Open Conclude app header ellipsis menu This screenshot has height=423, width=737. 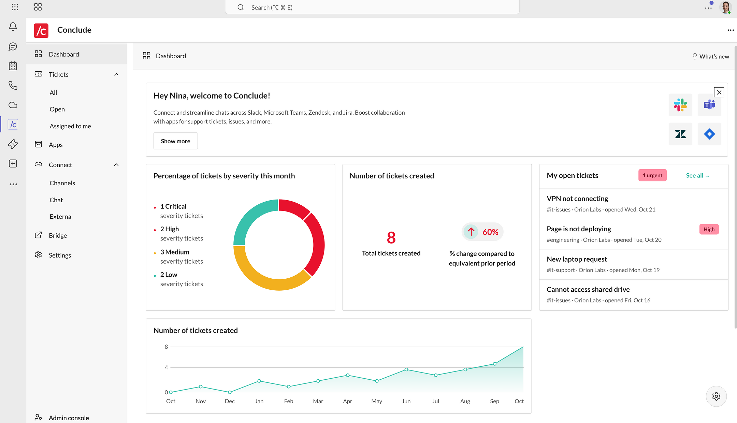click(x=731, y=30)
